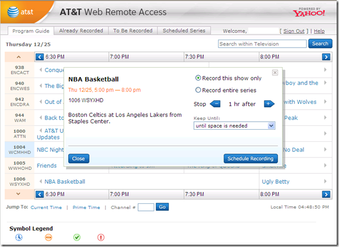
Task: Click the Sign Out link
Action: click(294, 31)
